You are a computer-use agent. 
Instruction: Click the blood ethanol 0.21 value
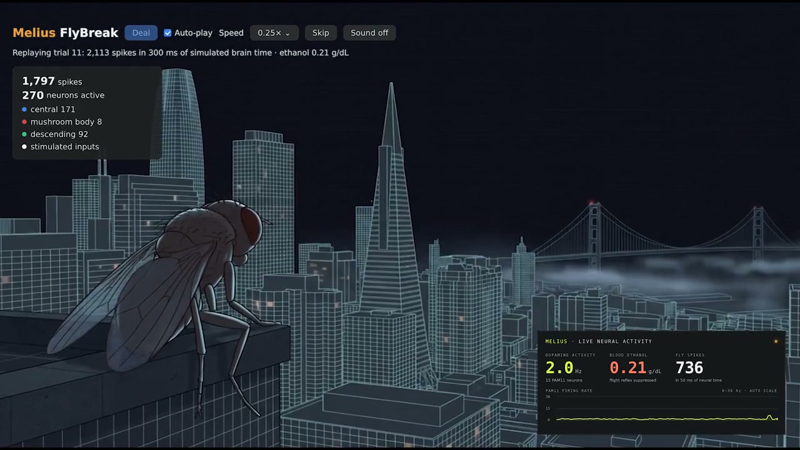628,368
